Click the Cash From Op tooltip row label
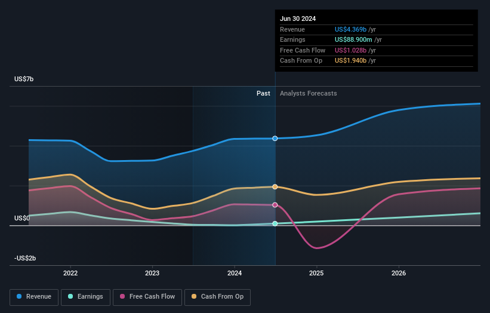Screen dimensions: 490x313 coord(301,61)
